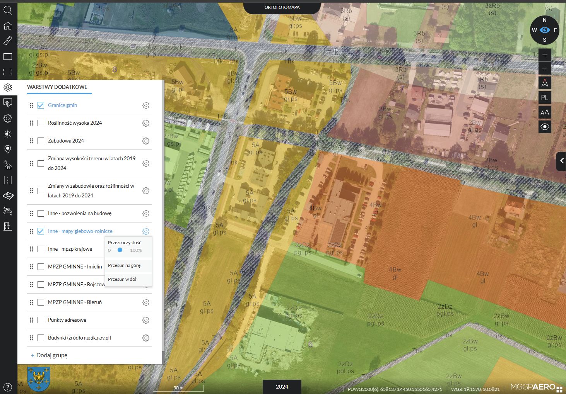Select the ruler measurement tool
The height and width of the screenshot is (394, 566).
pos(8,41)
